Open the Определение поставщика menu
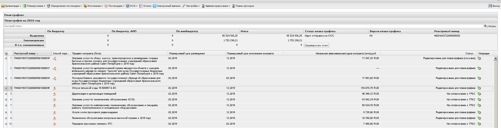 [x=64, y=6]
